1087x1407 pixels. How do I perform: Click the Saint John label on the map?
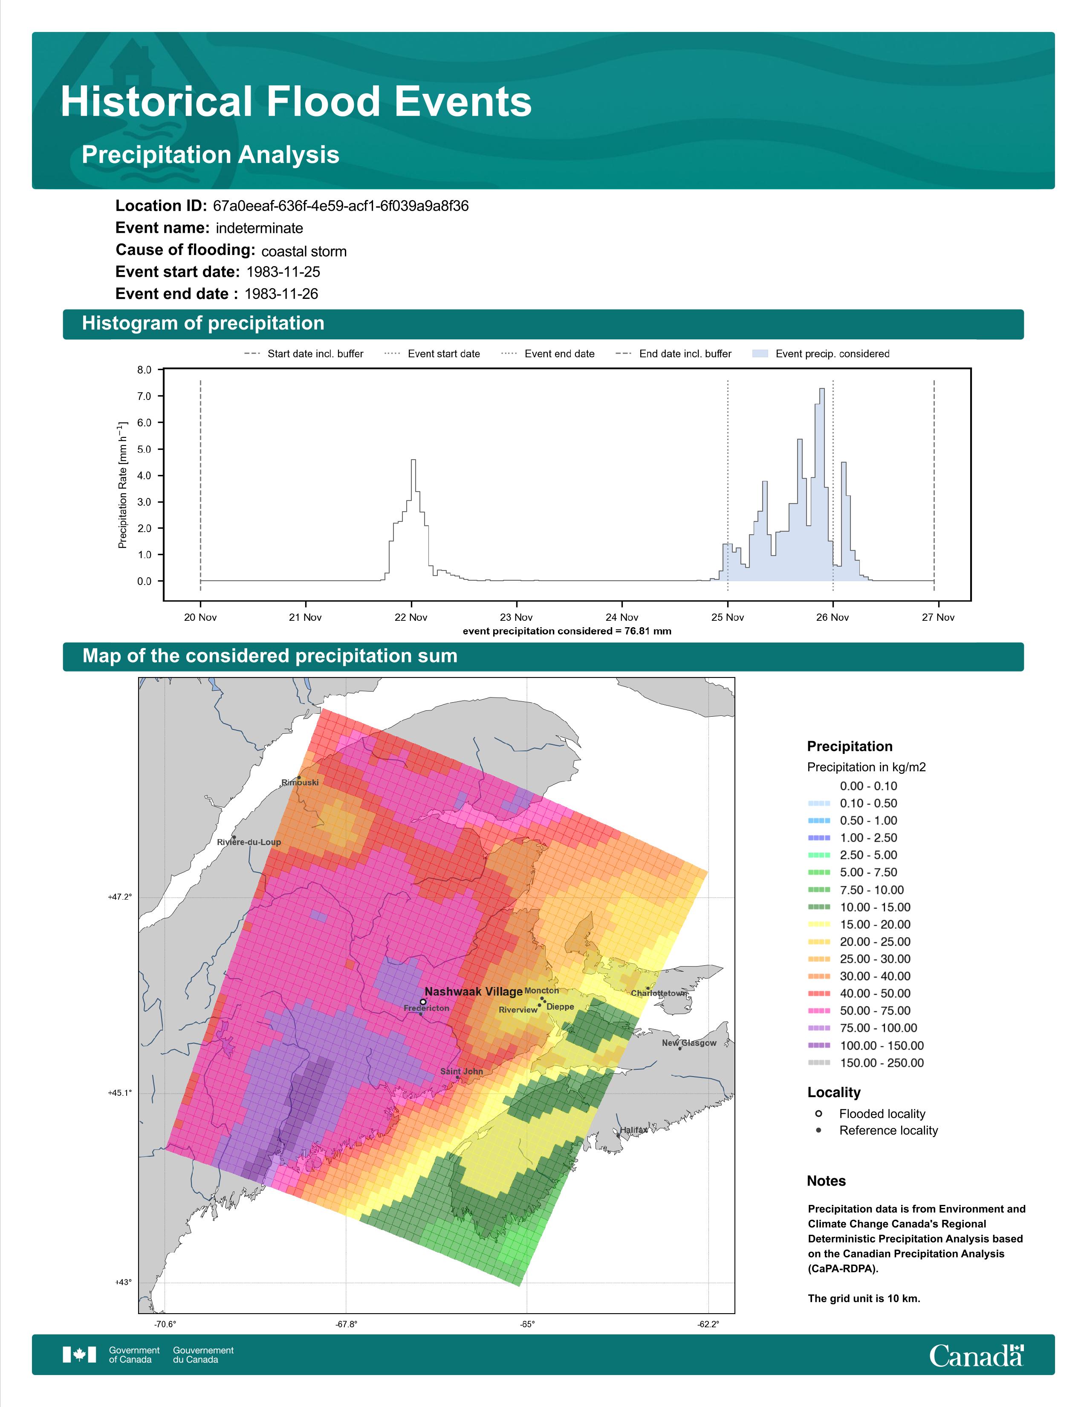[x=462, y=1071]
